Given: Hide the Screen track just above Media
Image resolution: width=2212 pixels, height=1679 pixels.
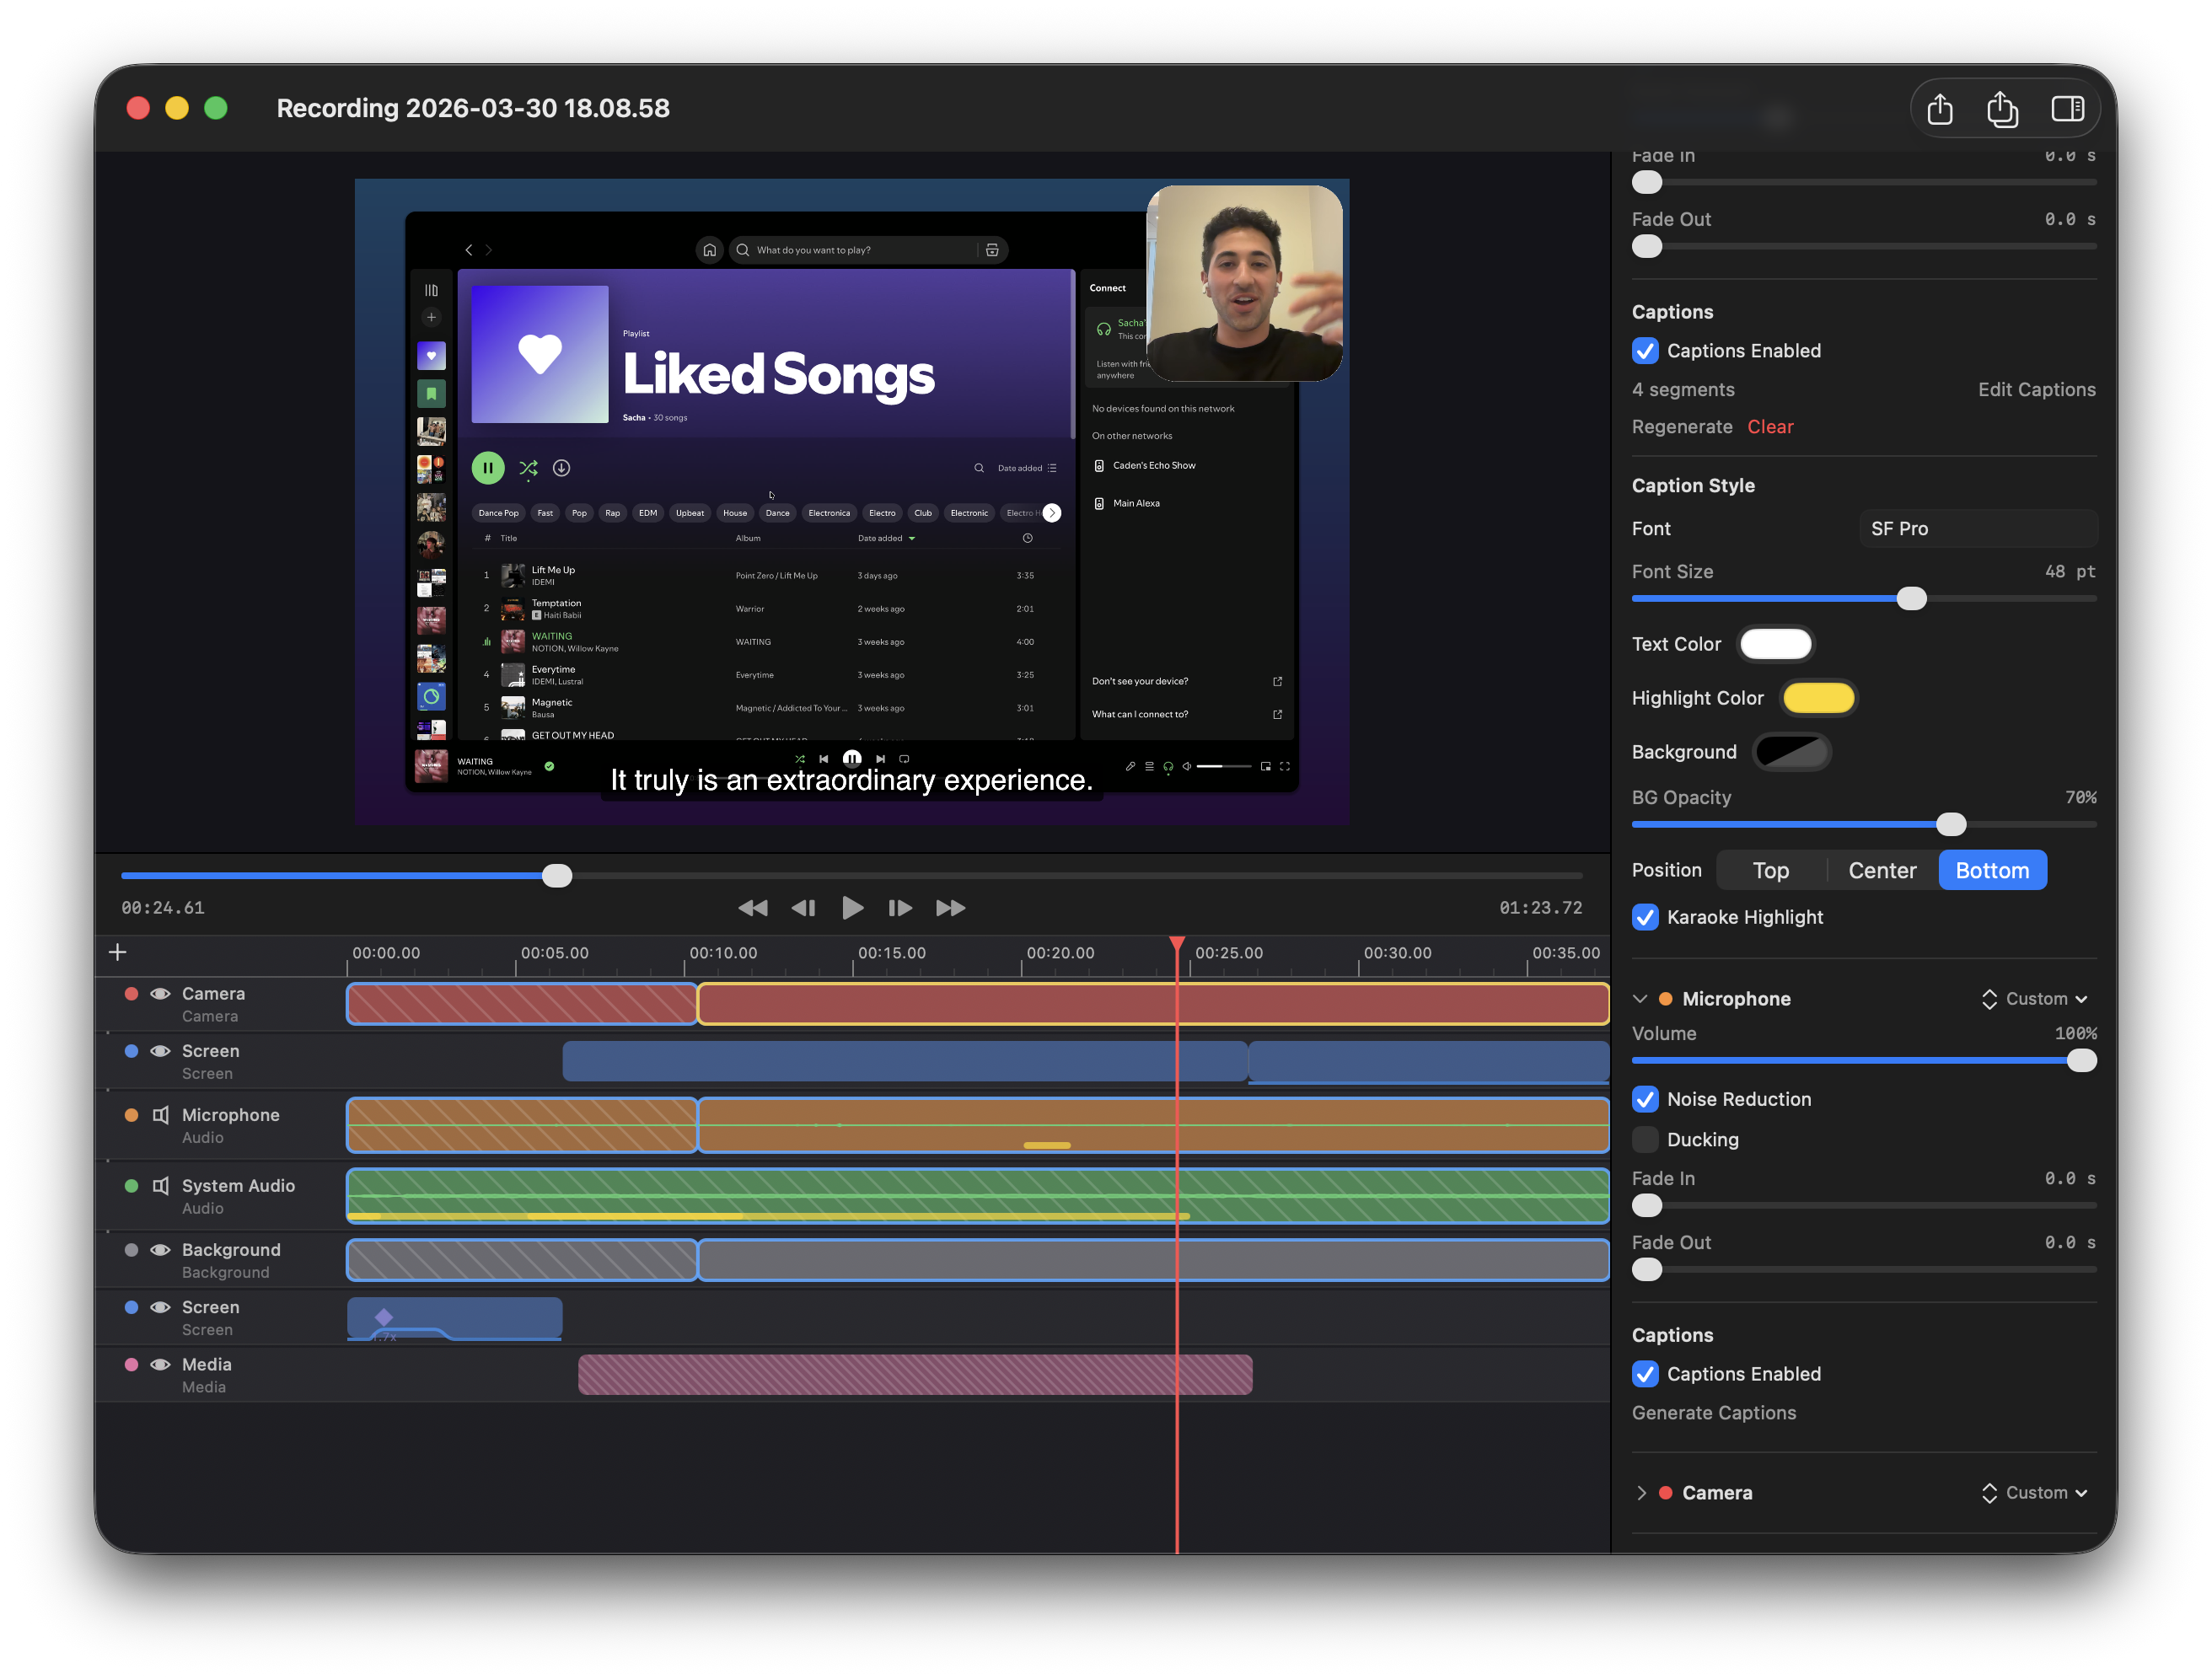Looking at the screenshot, I should pyautogui.click(x=160, y=1307).
